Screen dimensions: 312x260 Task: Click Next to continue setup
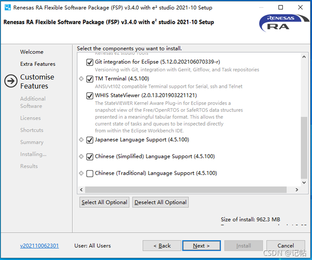tap(201, 246)
